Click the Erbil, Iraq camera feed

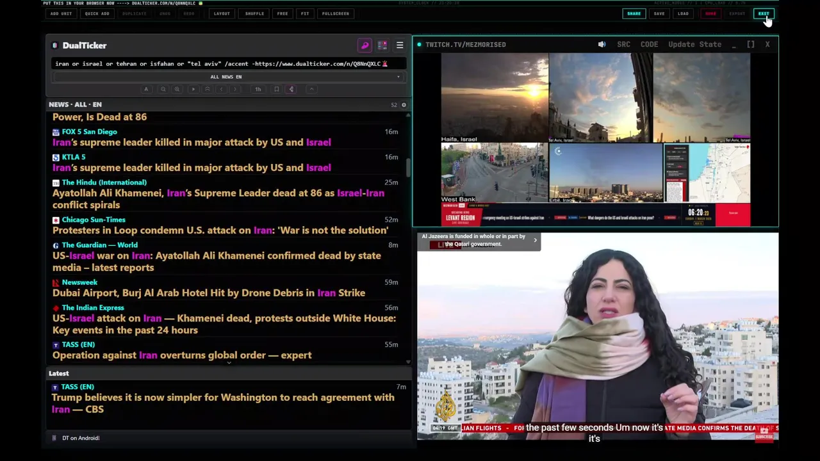click(x=605, y=173)
